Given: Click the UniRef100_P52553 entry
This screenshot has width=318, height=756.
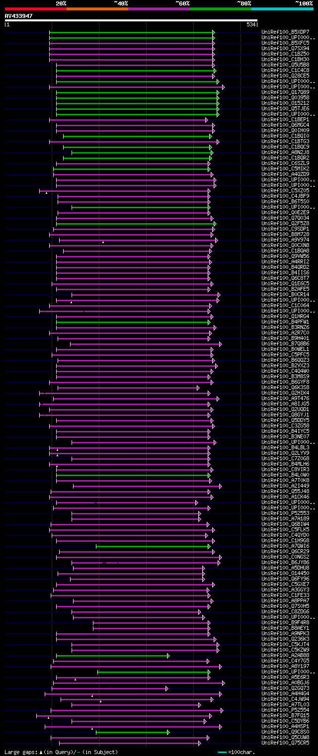Looking at the screenshot, I should coord(285,513).
